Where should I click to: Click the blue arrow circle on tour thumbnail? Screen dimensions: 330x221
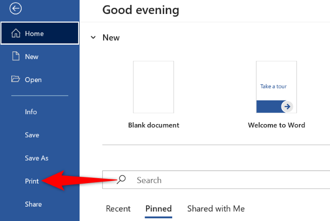pyautogui.click(x=287, y=106)
